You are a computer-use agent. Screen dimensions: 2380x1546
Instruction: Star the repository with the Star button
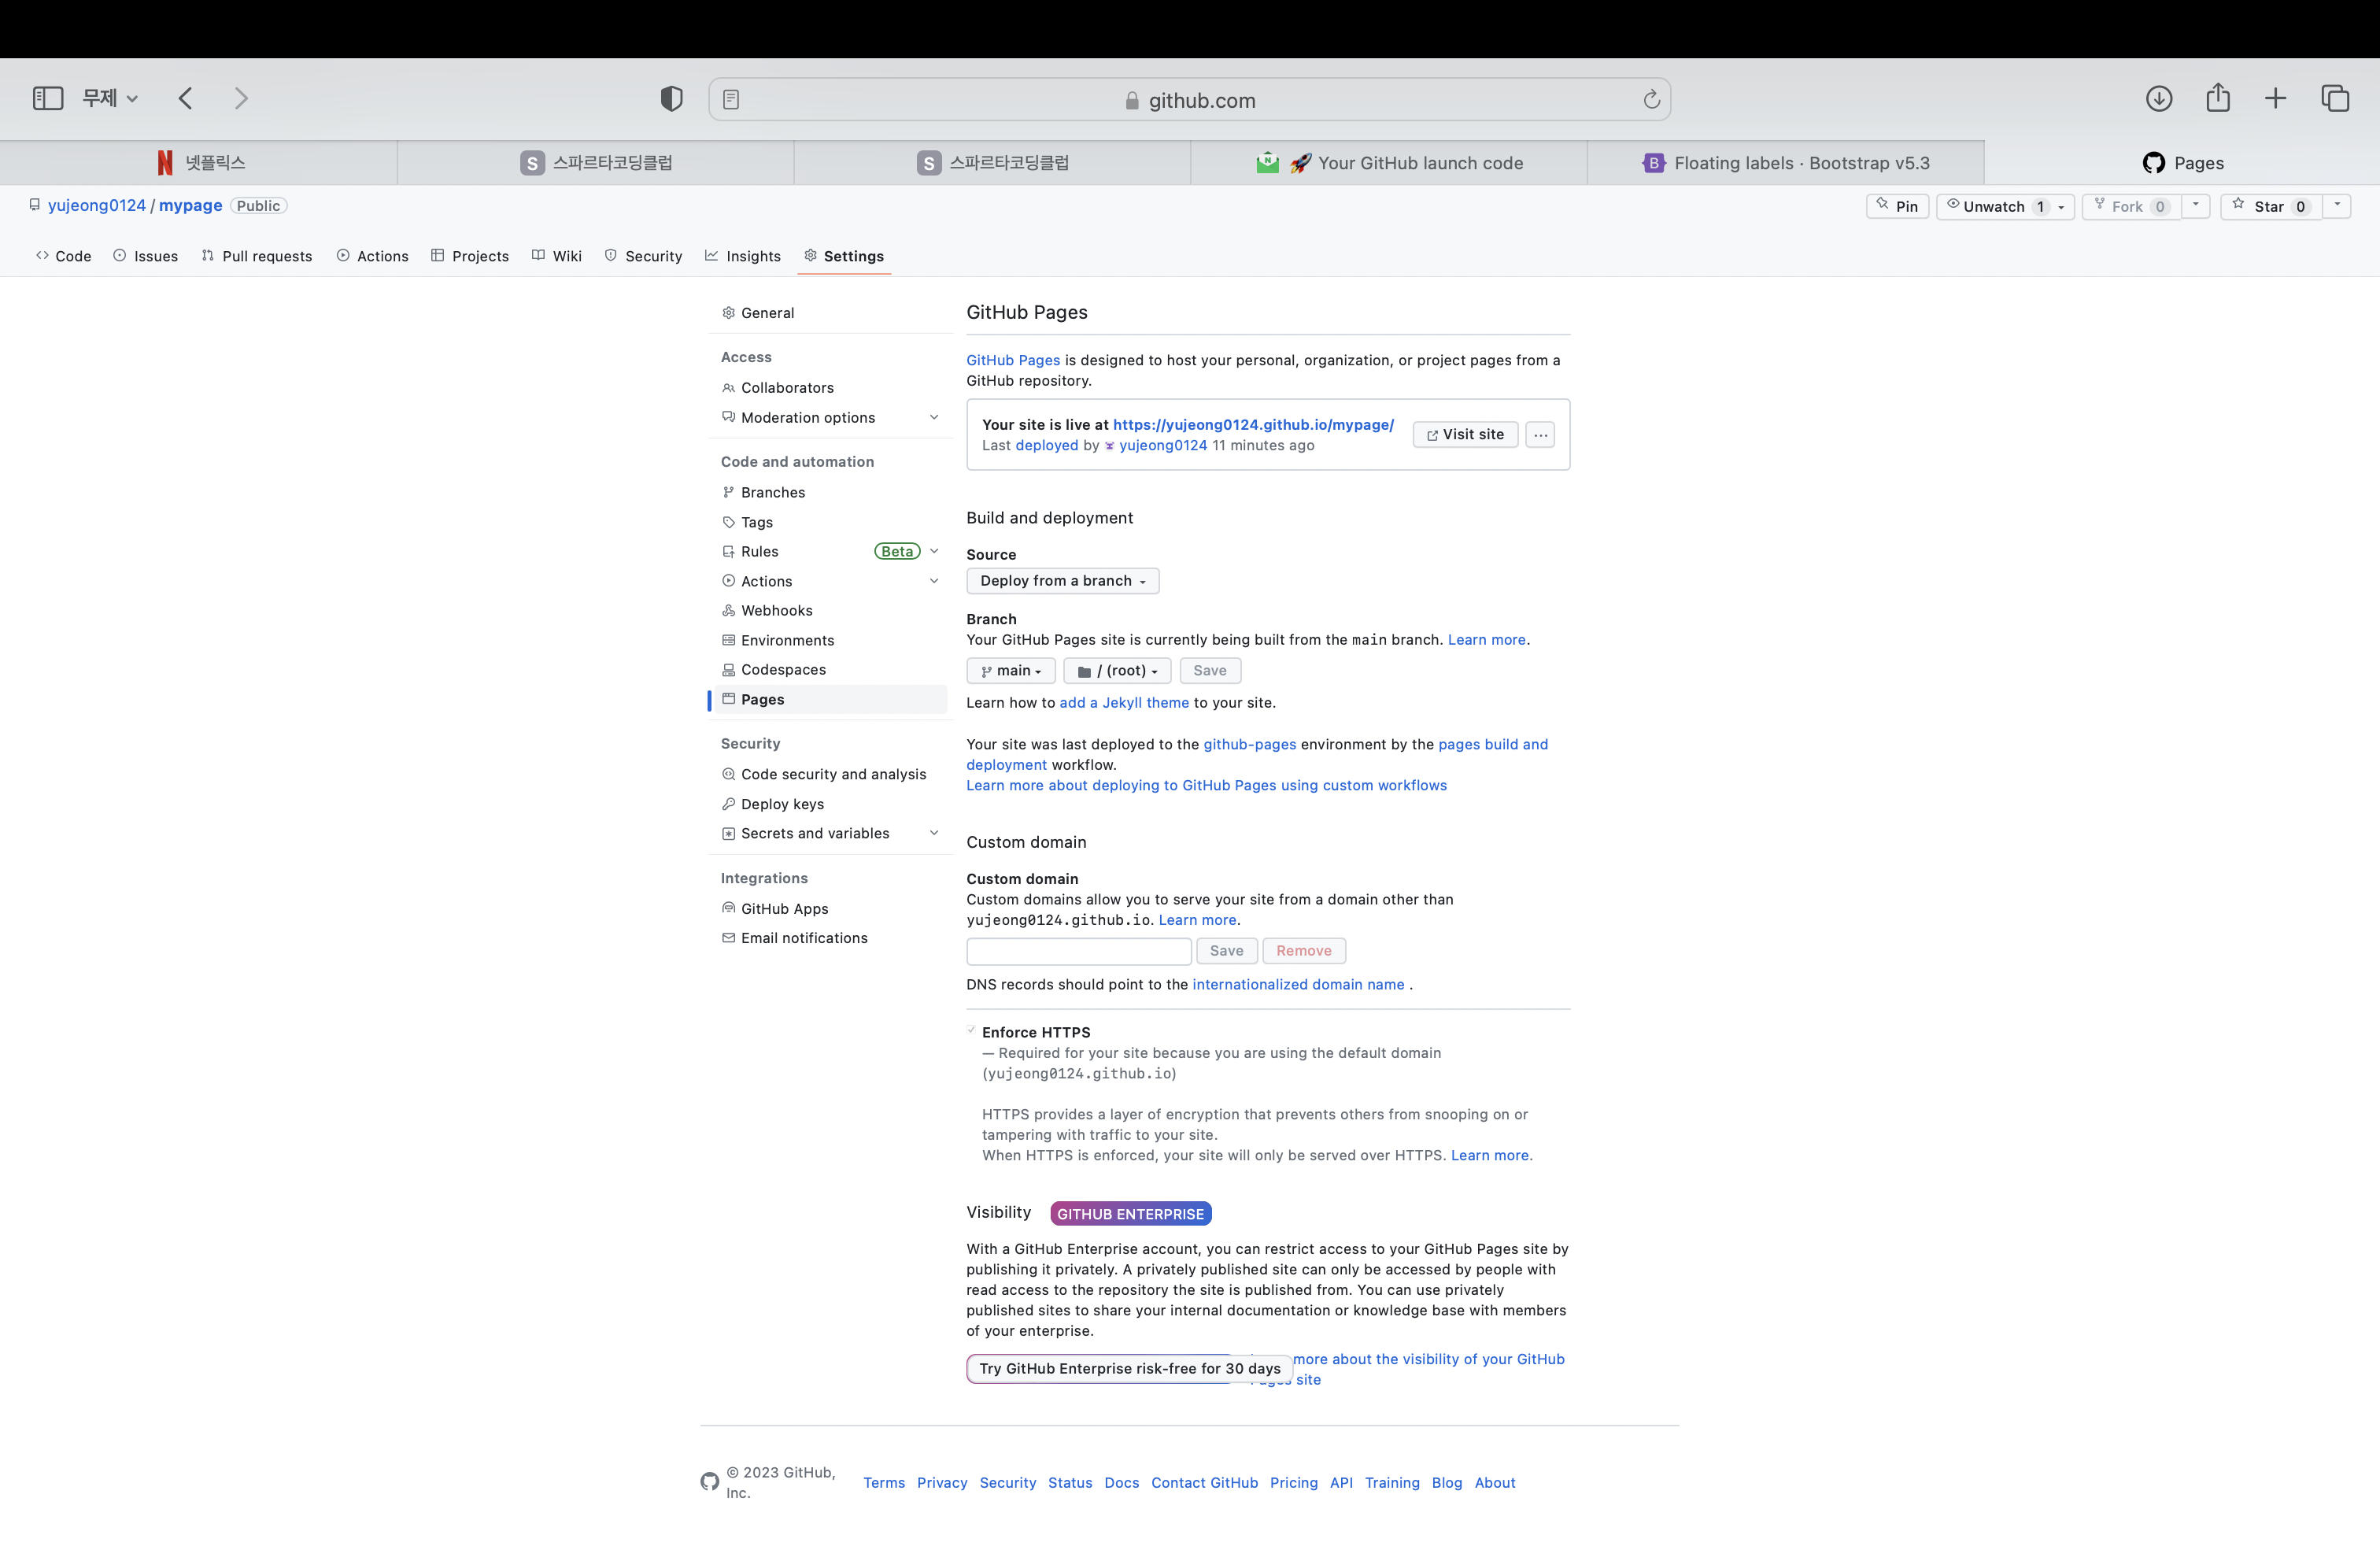coord(2271,207)
